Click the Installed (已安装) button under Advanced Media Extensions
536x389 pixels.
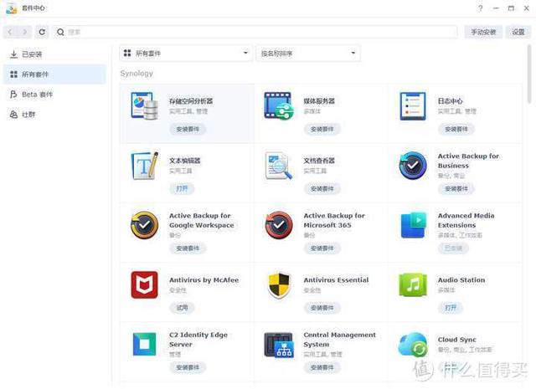[453, 248]
